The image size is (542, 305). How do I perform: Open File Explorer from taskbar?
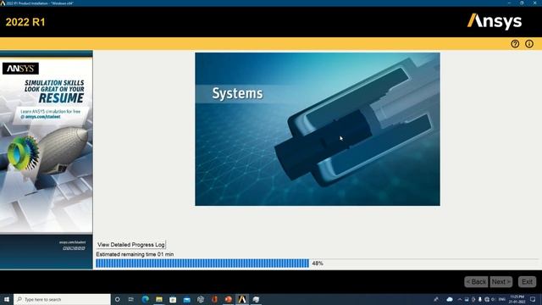pyautogui.click(x=159, y=299)
